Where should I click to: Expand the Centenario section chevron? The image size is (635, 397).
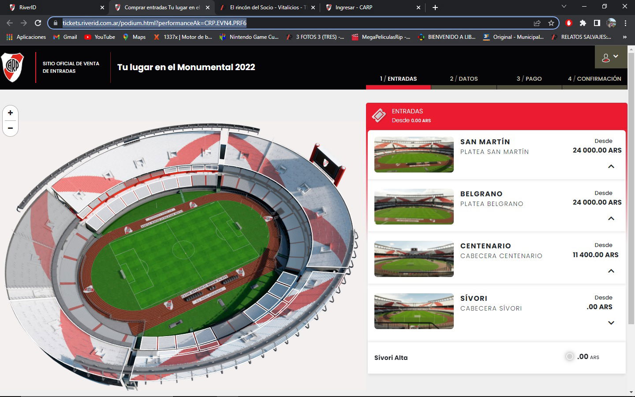click(x=611, y=271)
